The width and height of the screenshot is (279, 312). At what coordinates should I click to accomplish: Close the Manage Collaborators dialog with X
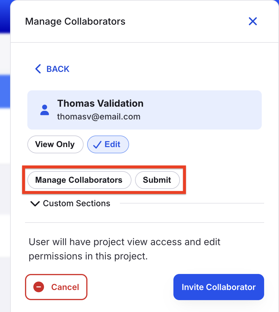coord(253,21)
